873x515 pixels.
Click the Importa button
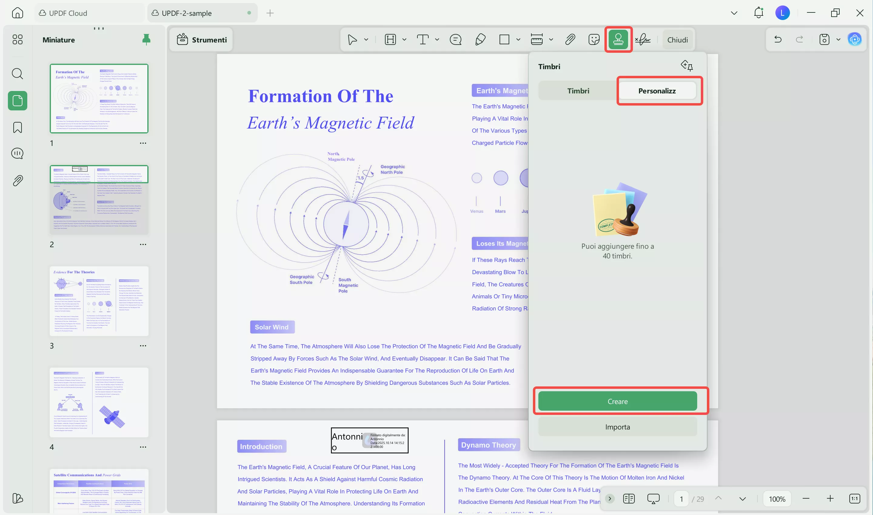(x=617, y=427)
